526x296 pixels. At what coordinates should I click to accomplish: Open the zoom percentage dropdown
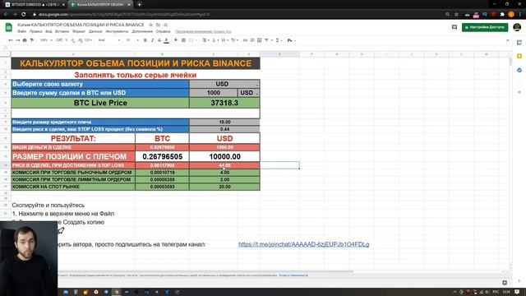(46, 40)
